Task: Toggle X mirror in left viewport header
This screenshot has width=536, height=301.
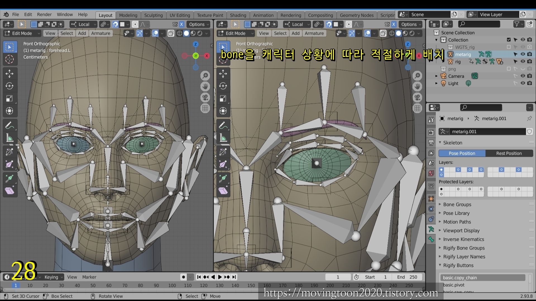Action: (x=181, y=24)
